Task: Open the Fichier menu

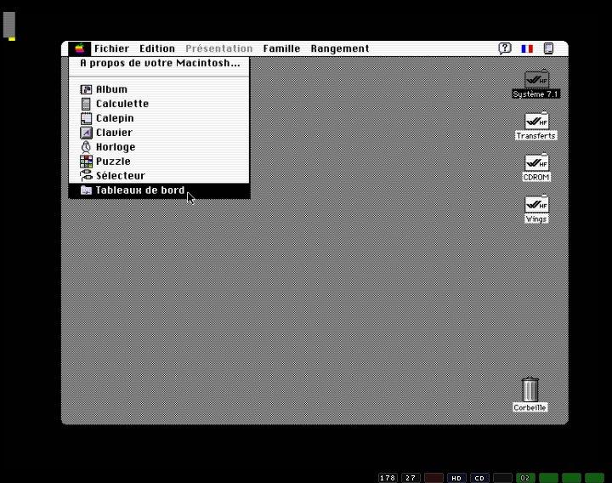Action: [111, 48]
